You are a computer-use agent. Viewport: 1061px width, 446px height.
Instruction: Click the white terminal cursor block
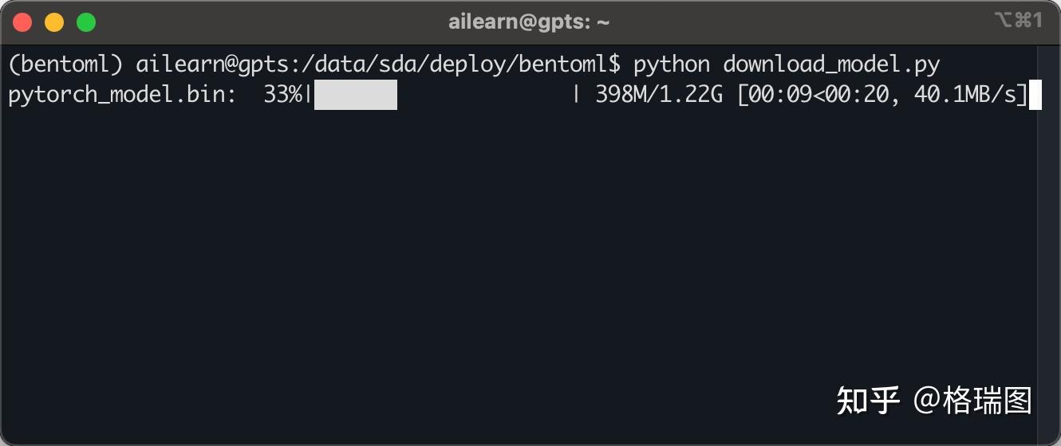click(x=1035, y=95)
